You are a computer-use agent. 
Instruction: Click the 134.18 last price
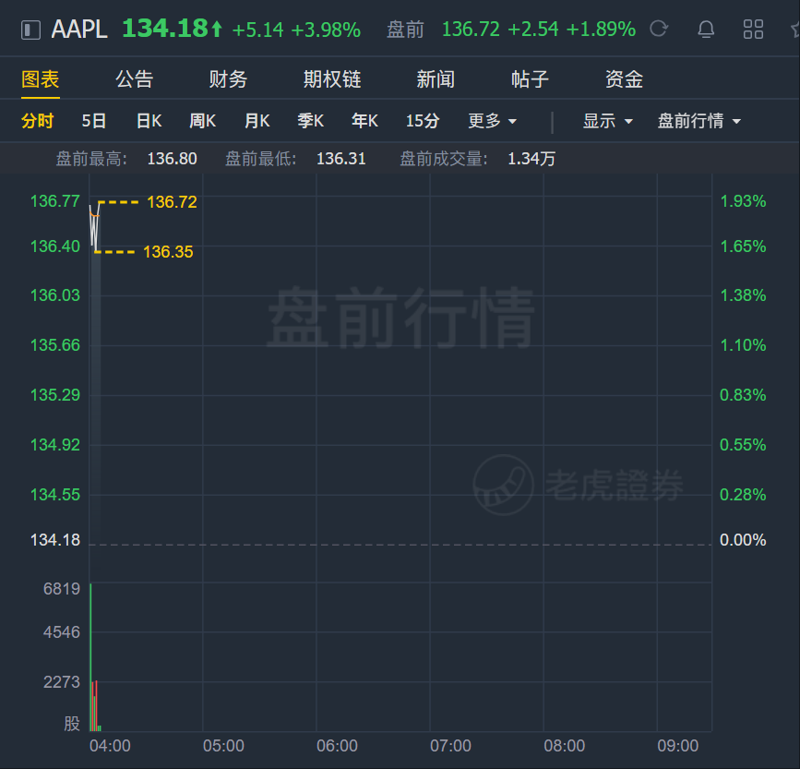pyautogui.click(x=165, y=29)
